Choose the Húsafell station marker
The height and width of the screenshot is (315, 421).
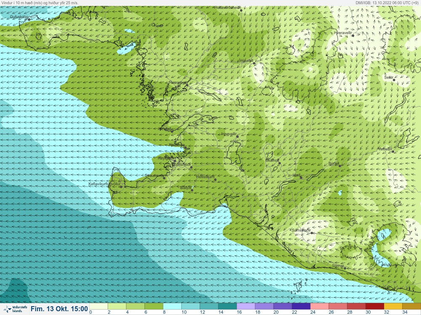(254, 63)
